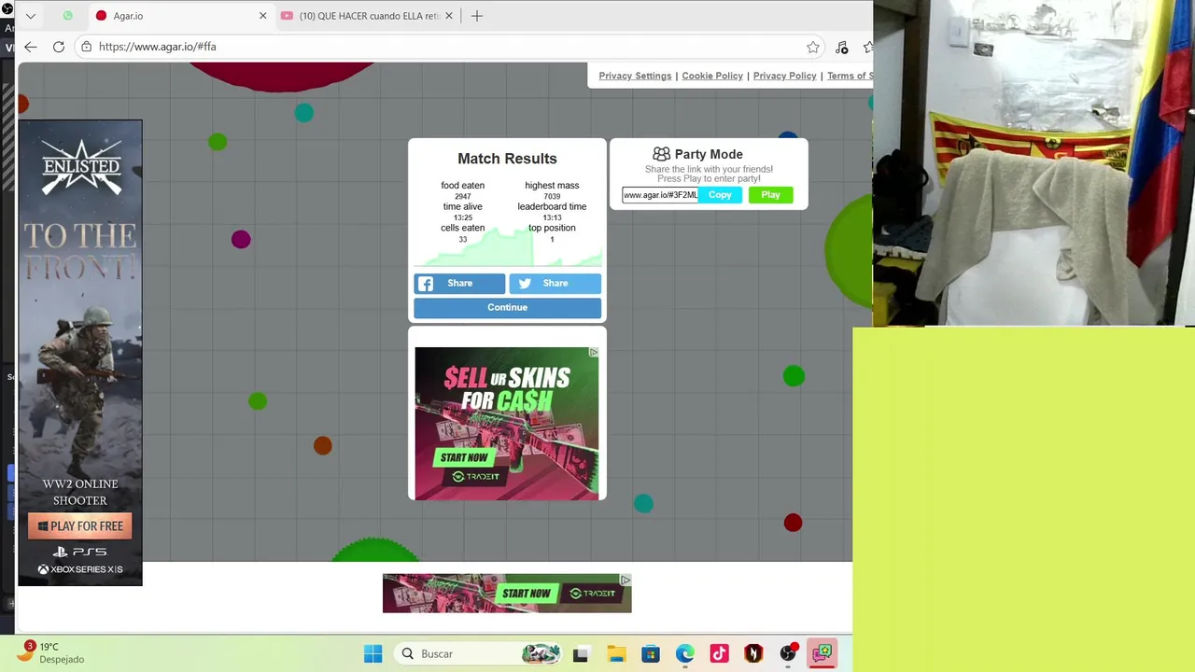Open the media control music icon
This screenshot has height=672, width=1195.
pos(842,47)
